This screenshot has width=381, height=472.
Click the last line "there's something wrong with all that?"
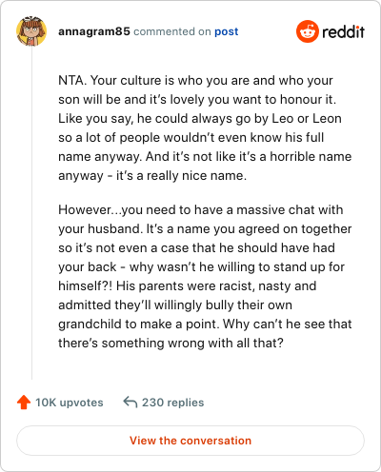tap(170, 344)
